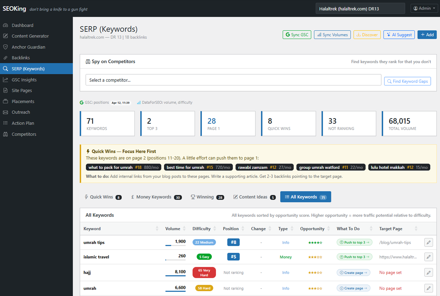Image resolution: width=440 pixels, height=296 pixels.
Task: Click the AI Suggest button
Action: [399, 35]
